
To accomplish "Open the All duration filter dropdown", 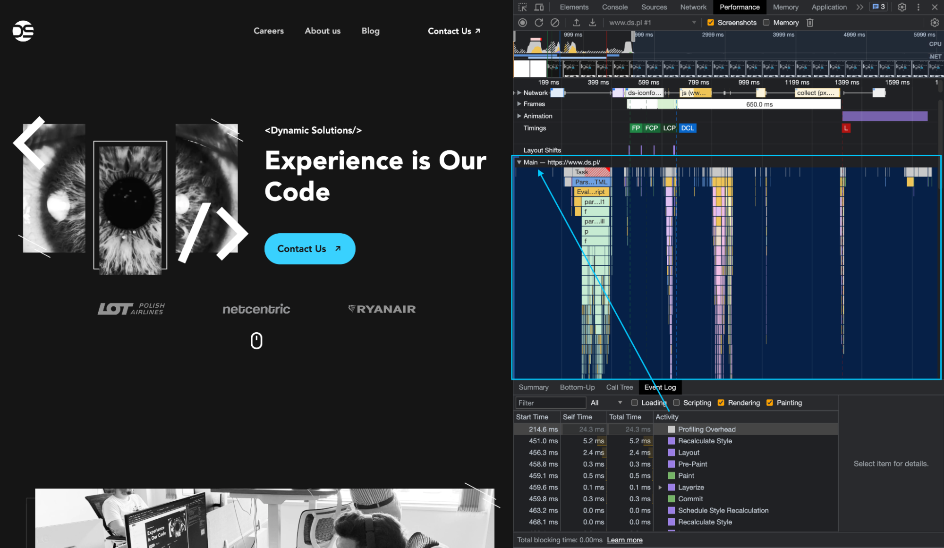I will click(606, 403).
